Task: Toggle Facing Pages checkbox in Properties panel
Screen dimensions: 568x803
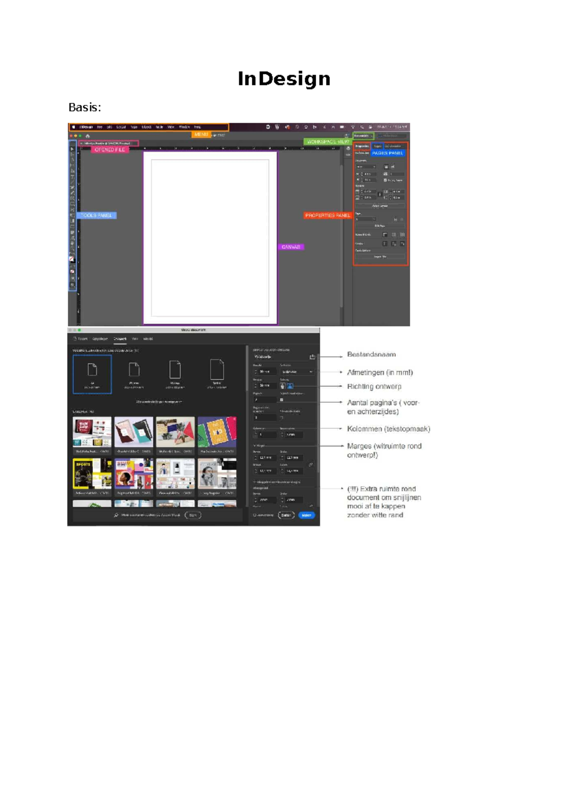Action: [385, 180]
